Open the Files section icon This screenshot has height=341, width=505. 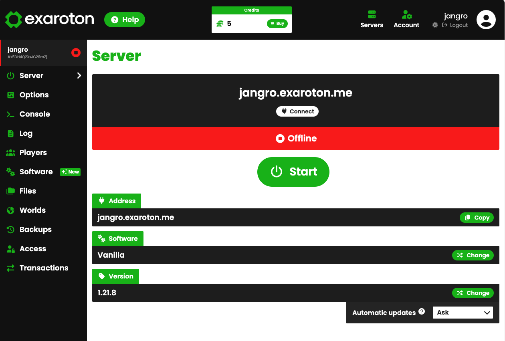[x=11, y=191]
